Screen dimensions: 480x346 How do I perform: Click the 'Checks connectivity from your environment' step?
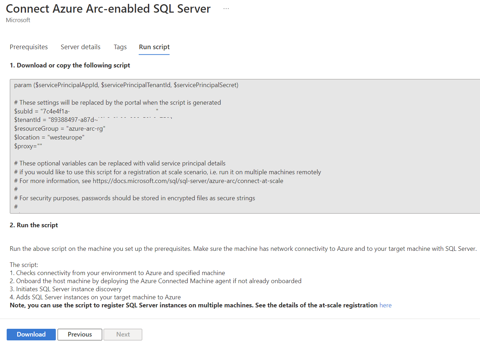pos(117,273)
